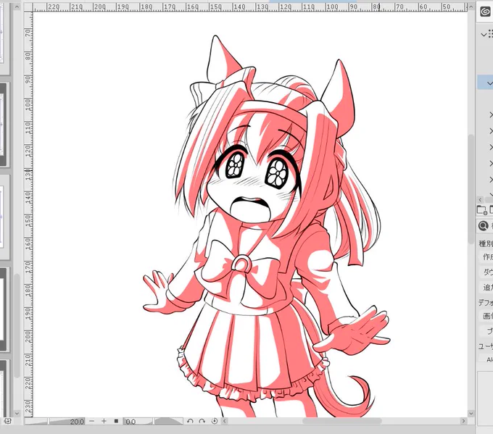
Task: Click the left panel scrollbar up arrow
Action: coord(17,7)
